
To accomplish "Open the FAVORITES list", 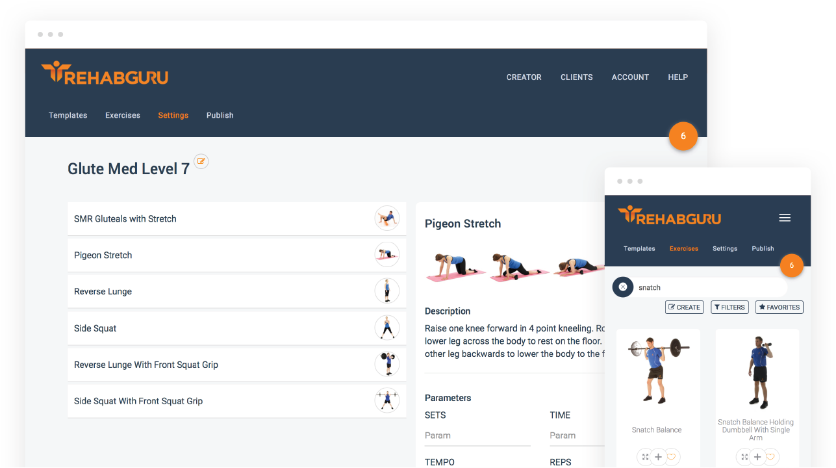I will point(779,307).
